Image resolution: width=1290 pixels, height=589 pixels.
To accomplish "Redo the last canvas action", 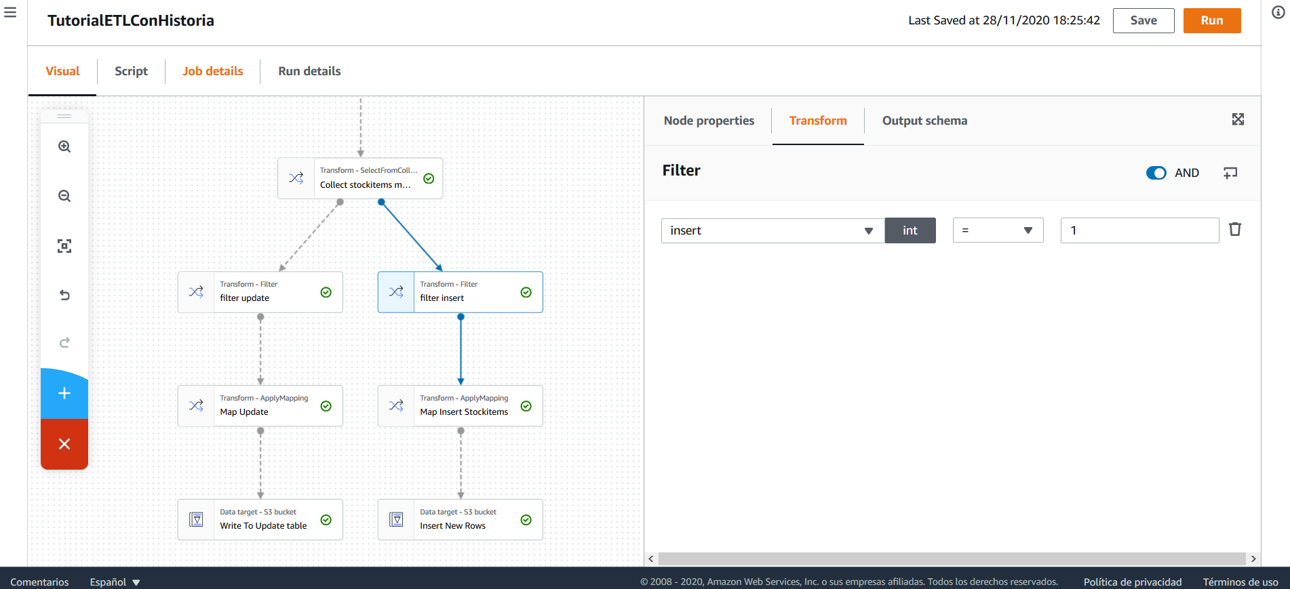I will [x=64, y=343].
